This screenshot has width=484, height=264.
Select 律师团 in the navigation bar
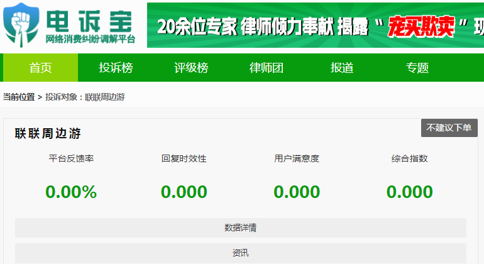click(x=267, y=68)
